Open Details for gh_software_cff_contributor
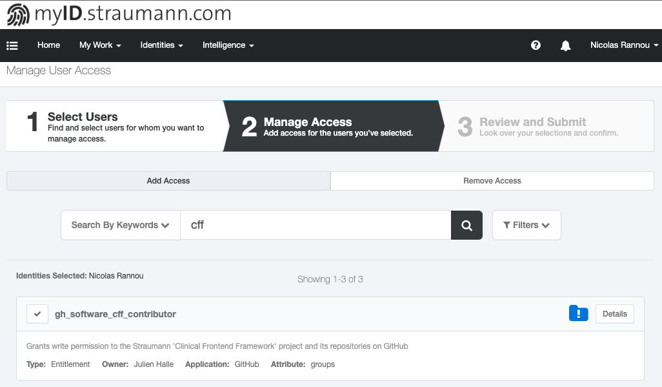Image resolution: width=662 pixels, height=387 pixels. pos(614,314)
